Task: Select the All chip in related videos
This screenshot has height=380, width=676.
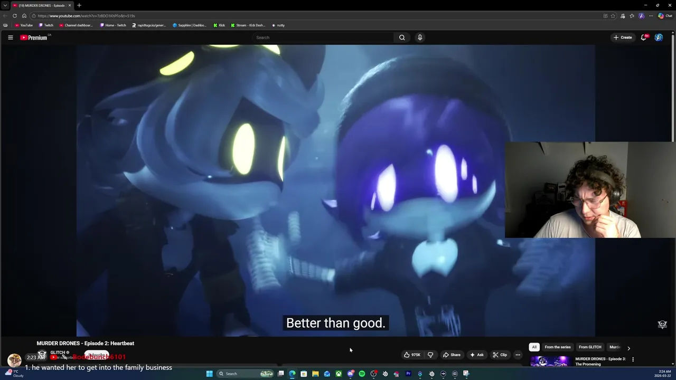Action: 534,347
